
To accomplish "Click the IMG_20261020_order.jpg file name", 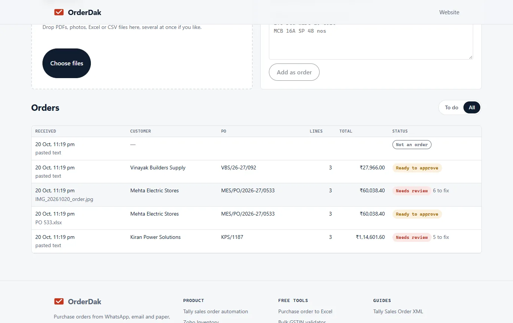I will pyautogui.click(x=64, y=199).
